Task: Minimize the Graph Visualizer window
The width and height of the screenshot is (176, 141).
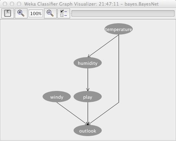Action: point(12,4)
